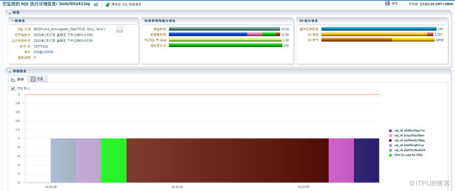Open the SYS@CJCPDB user link
Image resolution: width=455 pixels, height=191 pixels.
pos(44,52)
